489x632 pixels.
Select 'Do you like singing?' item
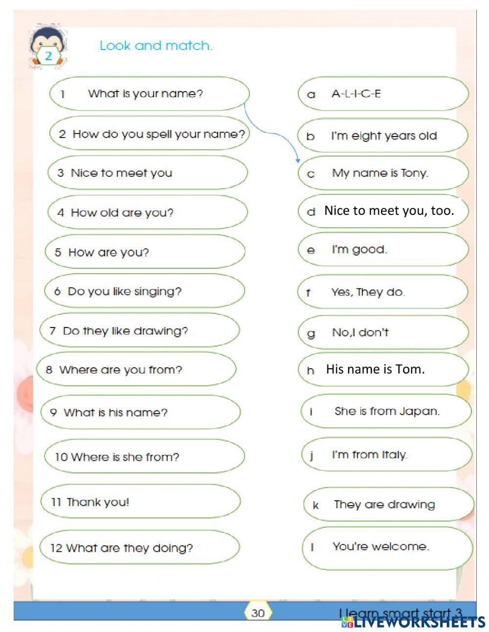144,291
